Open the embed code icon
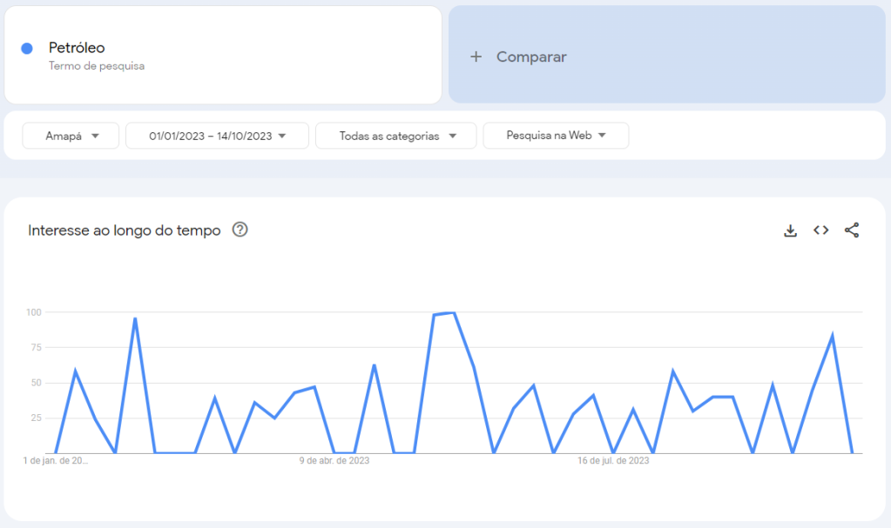 [x=820, y=230]
